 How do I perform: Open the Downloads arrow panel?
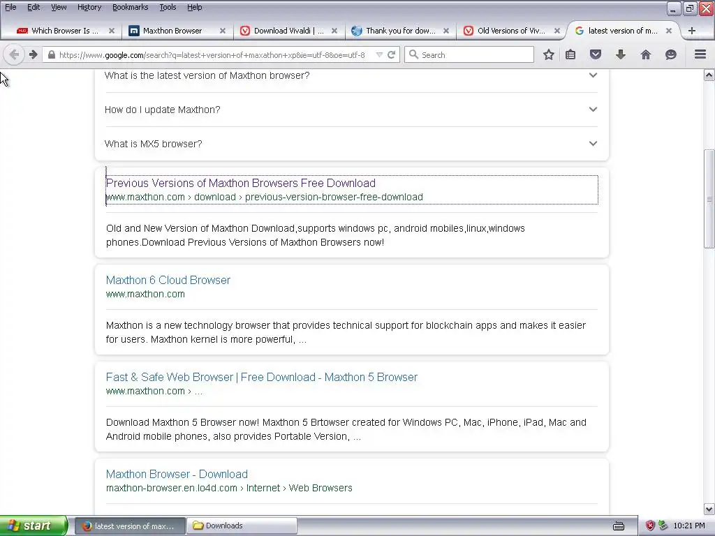tap(621, 54)
